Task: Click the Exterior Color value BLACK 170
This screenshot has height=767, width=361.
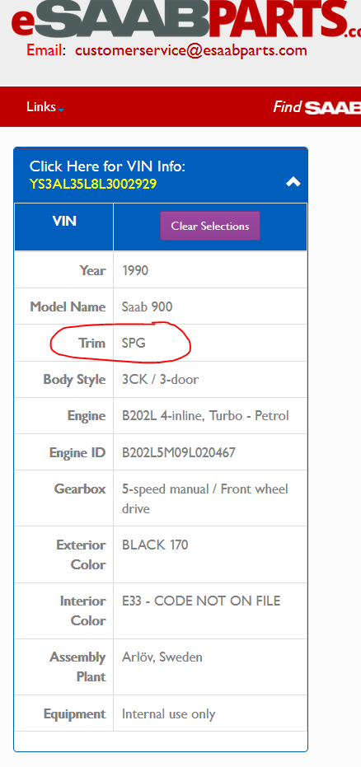Action: (155, 545)
